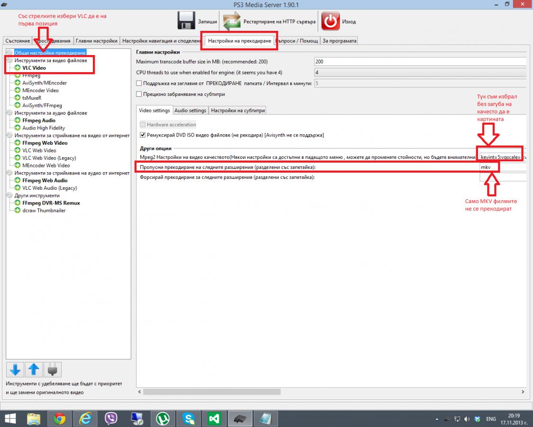This screenshot has height=427, width=533.
Task: Open File Explorer from the taskbar
Action: 33,418
